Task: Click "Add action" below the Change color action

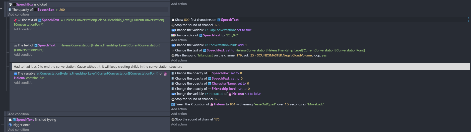Action: [x=179, y=40]
